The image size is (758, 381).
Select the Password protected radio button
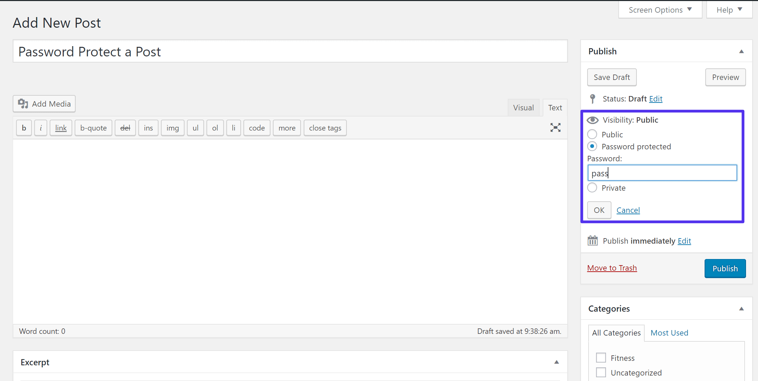point(593,146)
